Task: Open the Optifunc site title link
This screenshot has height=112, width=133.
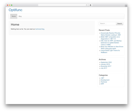Action: (x=15, y=10)
